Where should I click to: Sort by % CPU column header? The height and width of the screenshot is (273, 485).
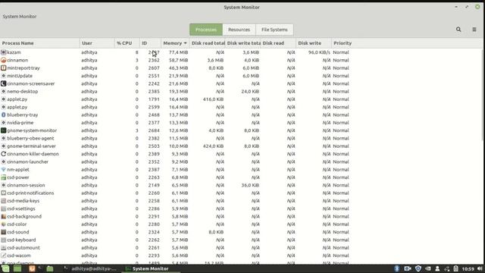(127, 43)
